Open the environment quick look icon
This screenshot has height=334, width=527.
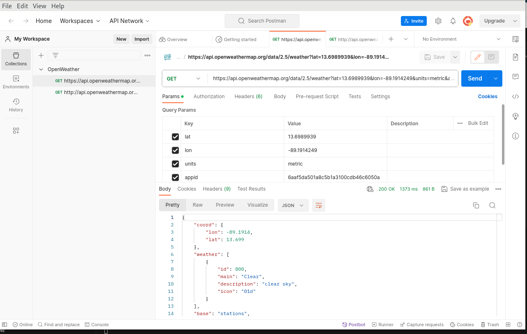click(515, 39)
